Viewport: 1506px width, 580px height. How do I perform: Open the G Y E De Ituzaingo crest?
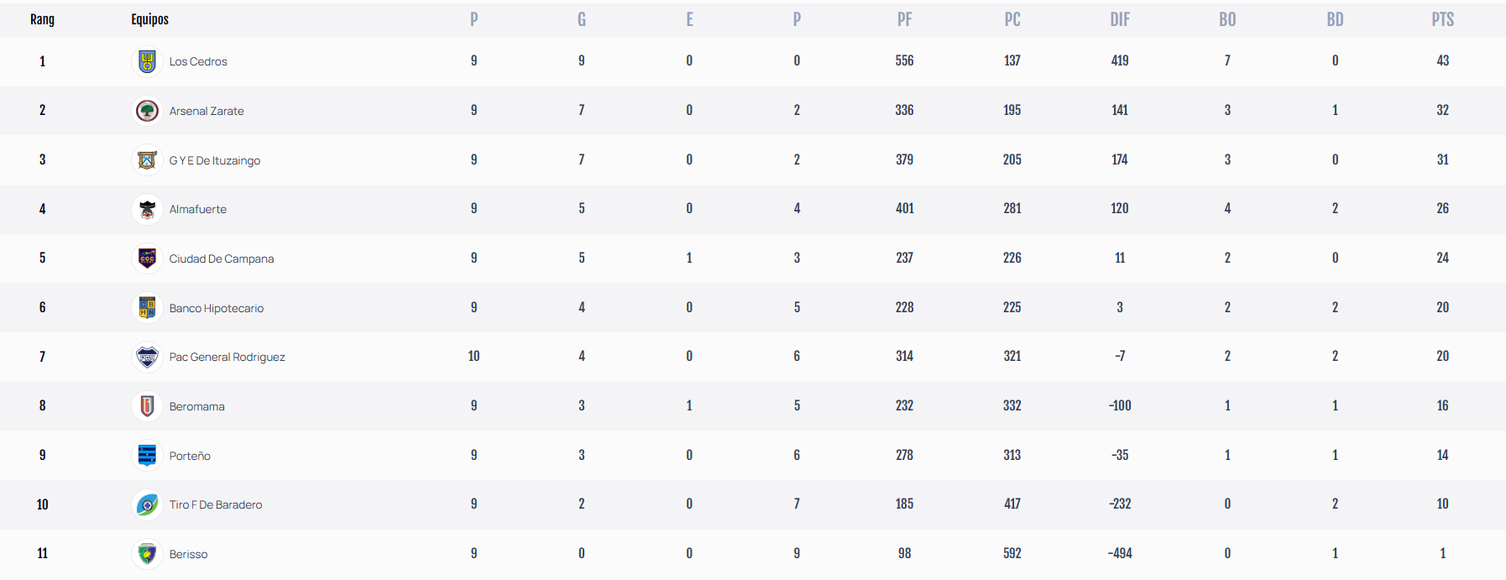pos(147,159)
